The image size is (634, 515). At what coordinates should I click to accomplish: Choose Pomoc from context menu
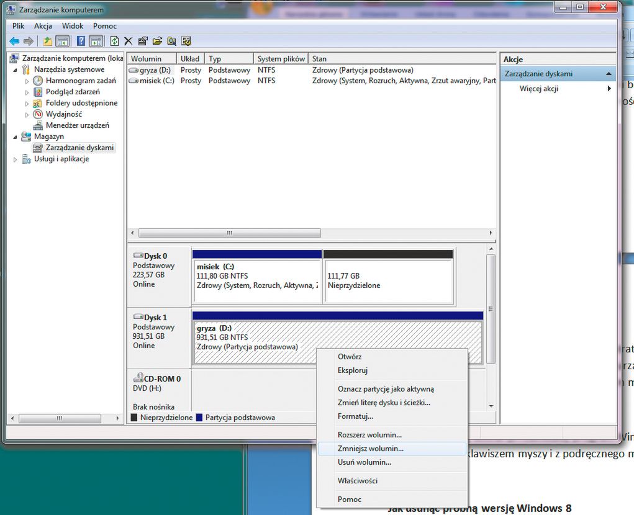pyautogui.click(x=392, y=499)
